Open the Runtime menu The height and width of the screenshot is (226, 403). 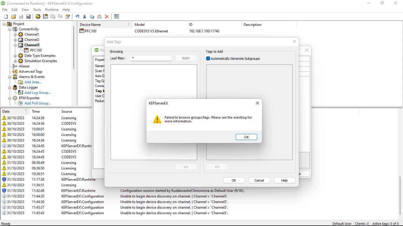(x=52, y=10)
